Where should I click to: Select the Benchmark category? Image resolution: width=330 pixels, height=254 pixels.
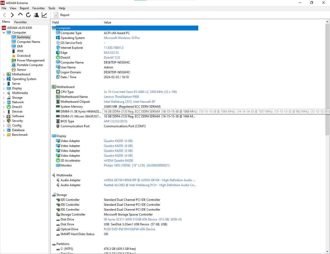pos(20,135)
